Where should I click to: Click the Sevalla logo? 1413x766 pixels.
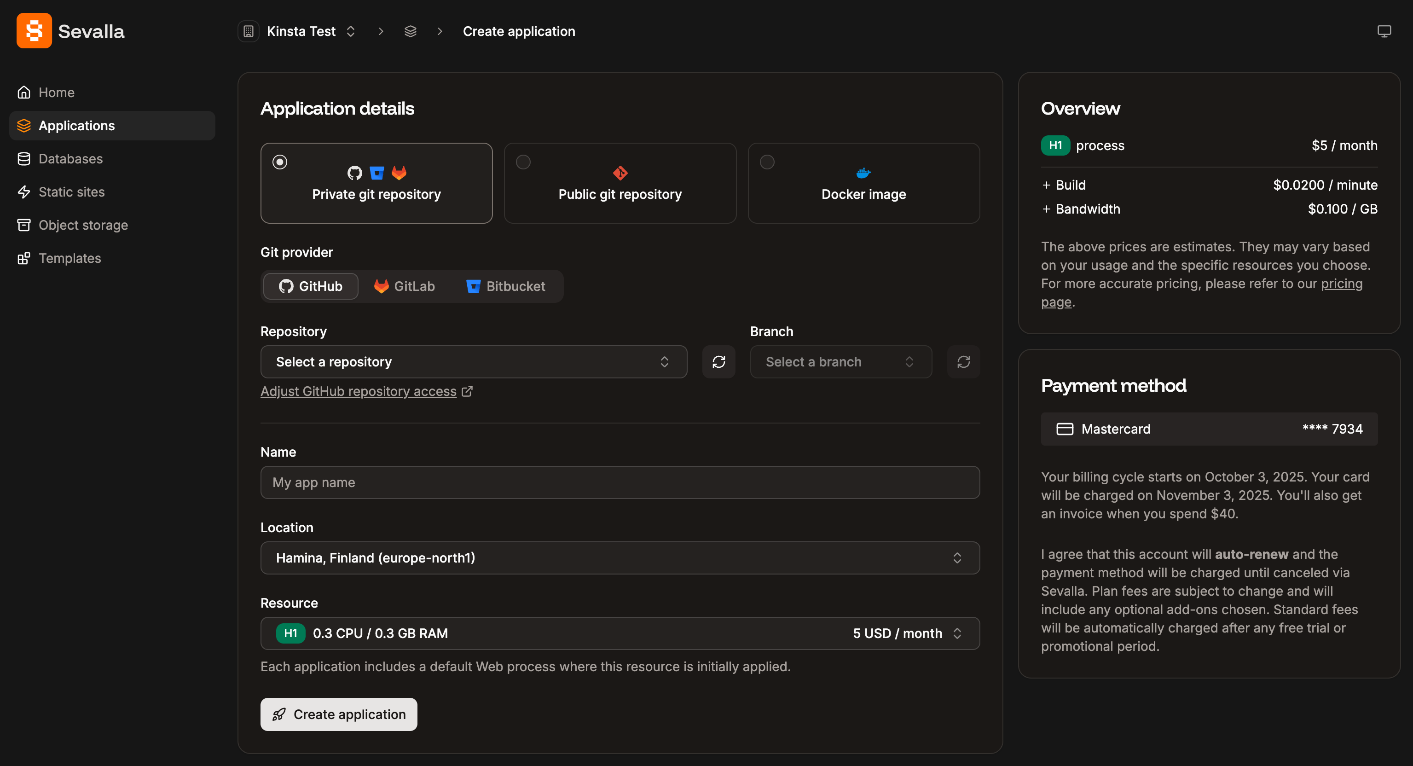(70, 31)
